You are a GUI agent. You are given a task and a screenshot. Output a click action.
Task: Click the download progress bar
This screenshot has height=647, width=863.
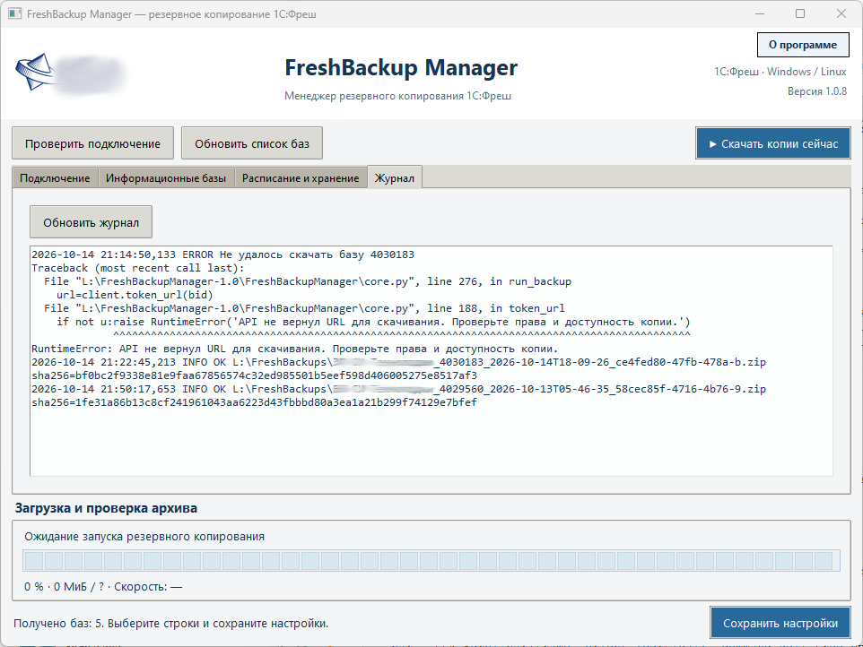click(x=431, y=561)
